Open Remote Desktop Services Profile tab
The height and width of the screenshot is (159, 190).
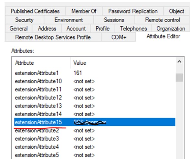coord(53,37)
